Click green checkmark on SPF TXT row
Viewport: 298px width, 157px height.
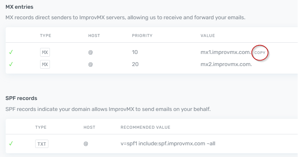tap(11, 143)
